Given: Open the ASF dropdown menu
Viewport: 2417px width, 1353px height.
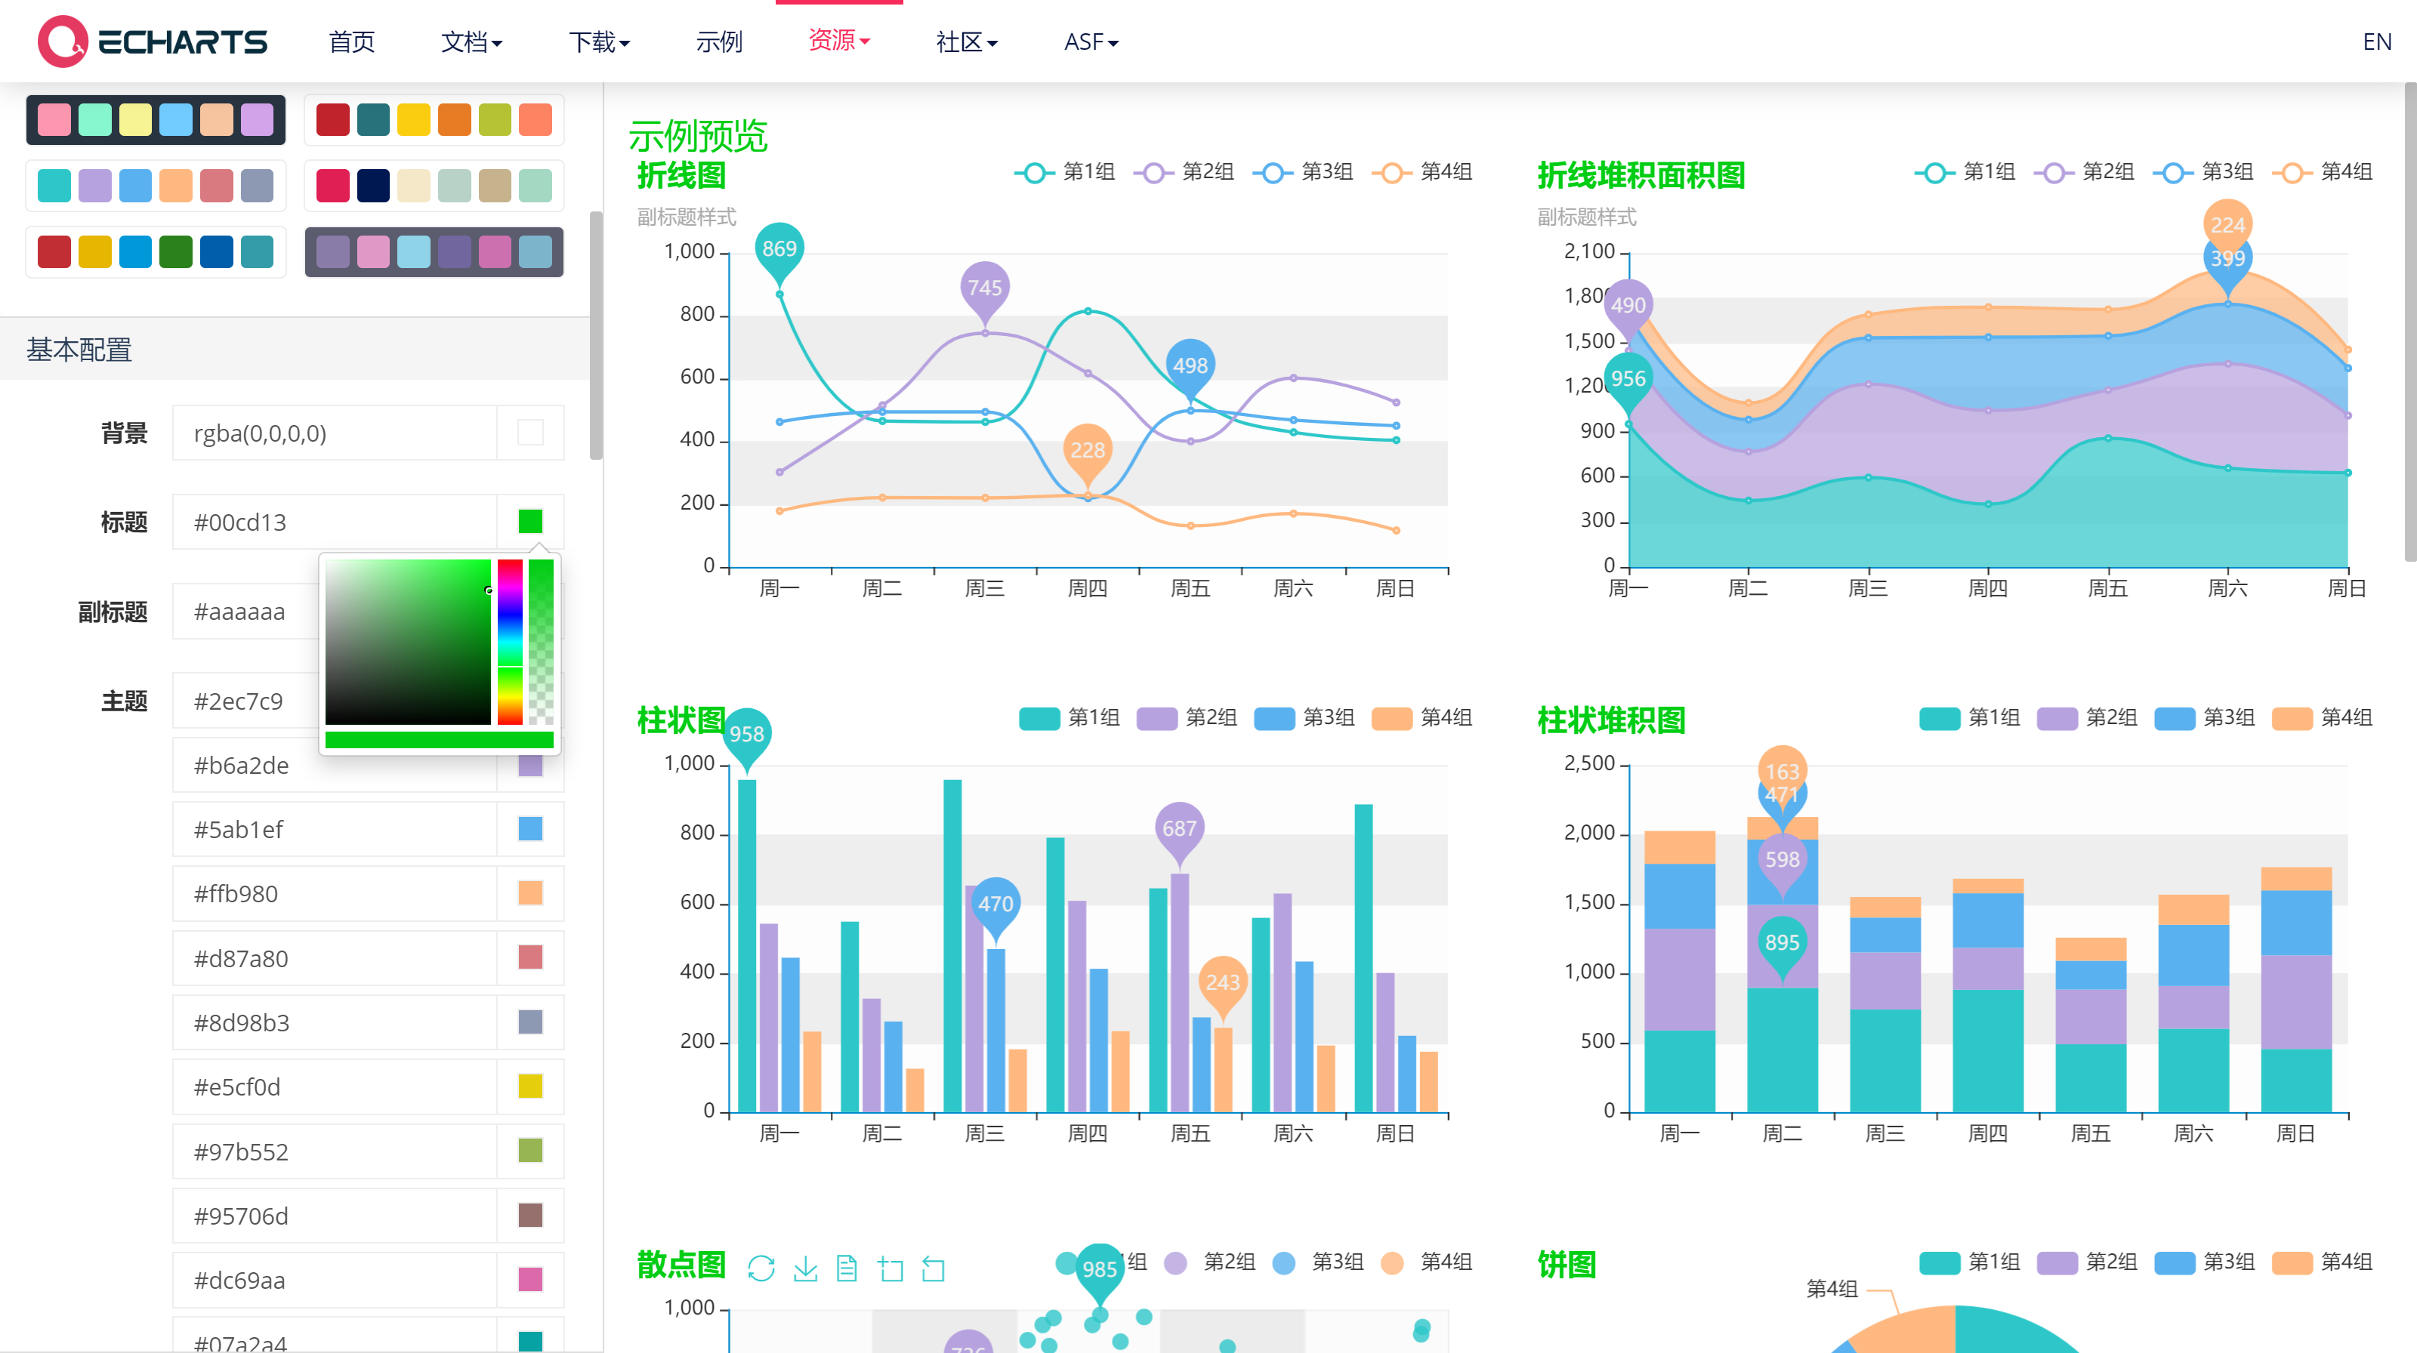Looking at the screenshot, I should coord(1089,42).
